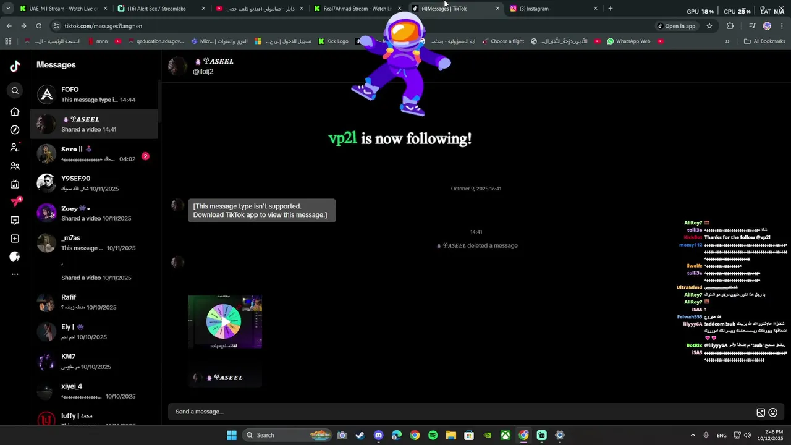Open Chrome three-dot menu

782,26
